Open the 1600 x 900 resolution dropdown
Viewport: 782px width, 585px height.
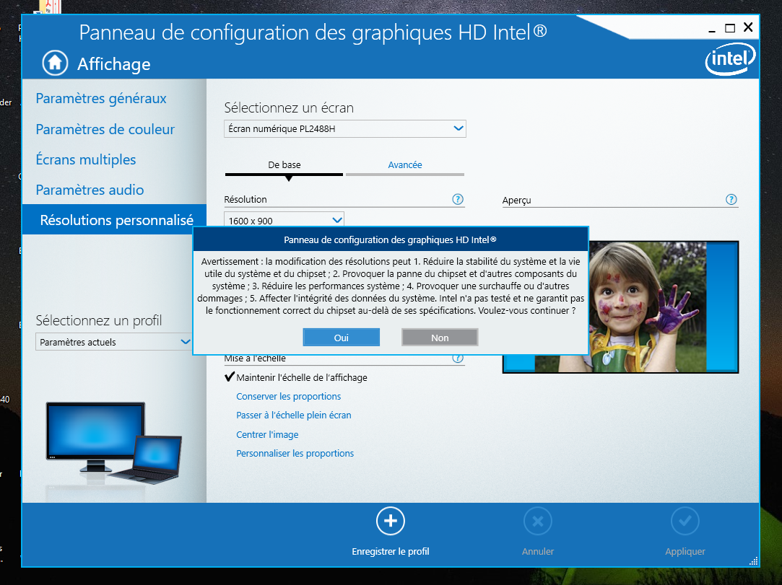point(284,220)
